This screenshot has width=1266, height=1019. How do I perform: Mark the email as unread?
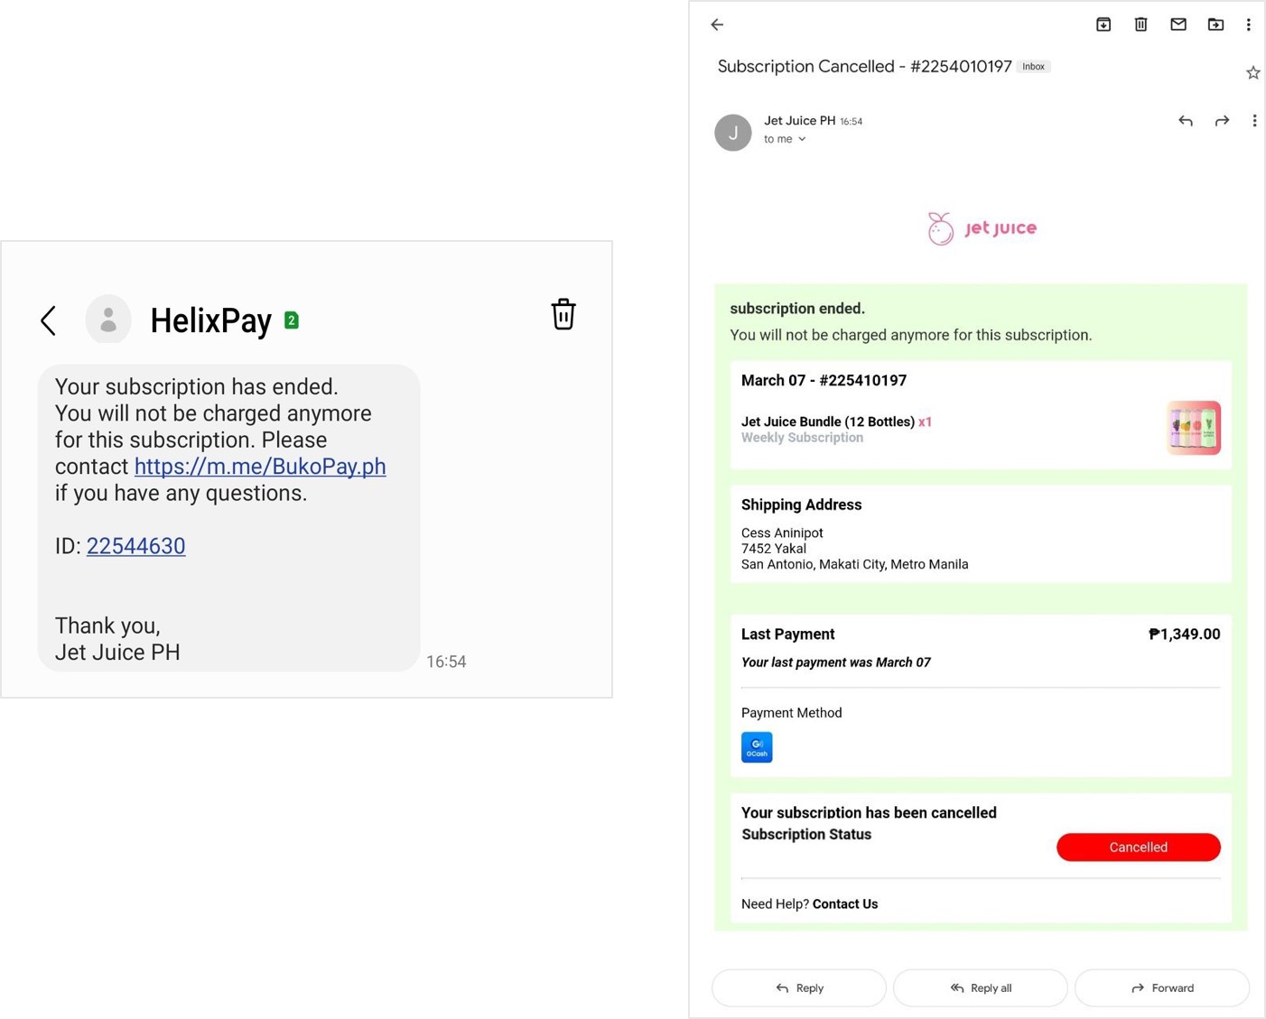[x=1178, y=24]
